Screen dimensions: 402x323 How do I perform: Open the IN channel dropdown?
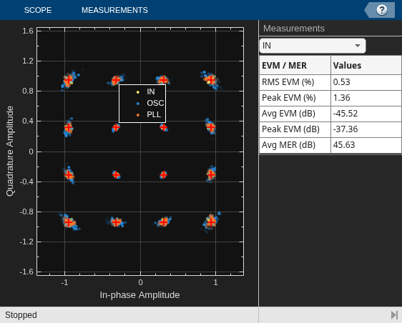pos(313,46)
